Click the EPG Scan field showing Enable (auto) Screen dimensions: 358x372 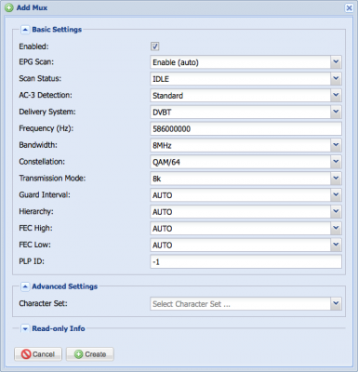point(241,62)
